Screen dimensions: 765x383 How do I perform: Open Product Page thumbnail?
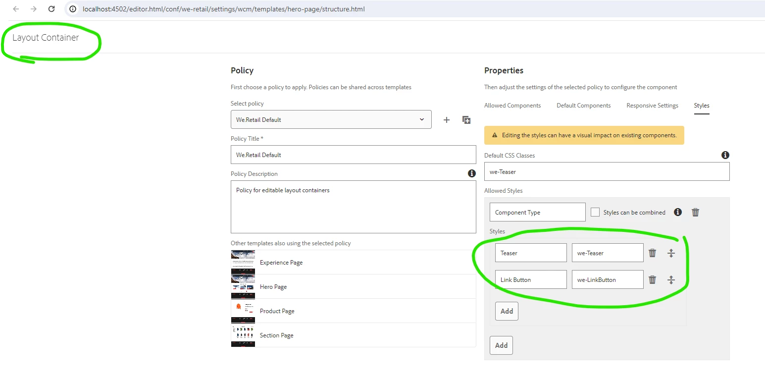click(x=243, y=311)
